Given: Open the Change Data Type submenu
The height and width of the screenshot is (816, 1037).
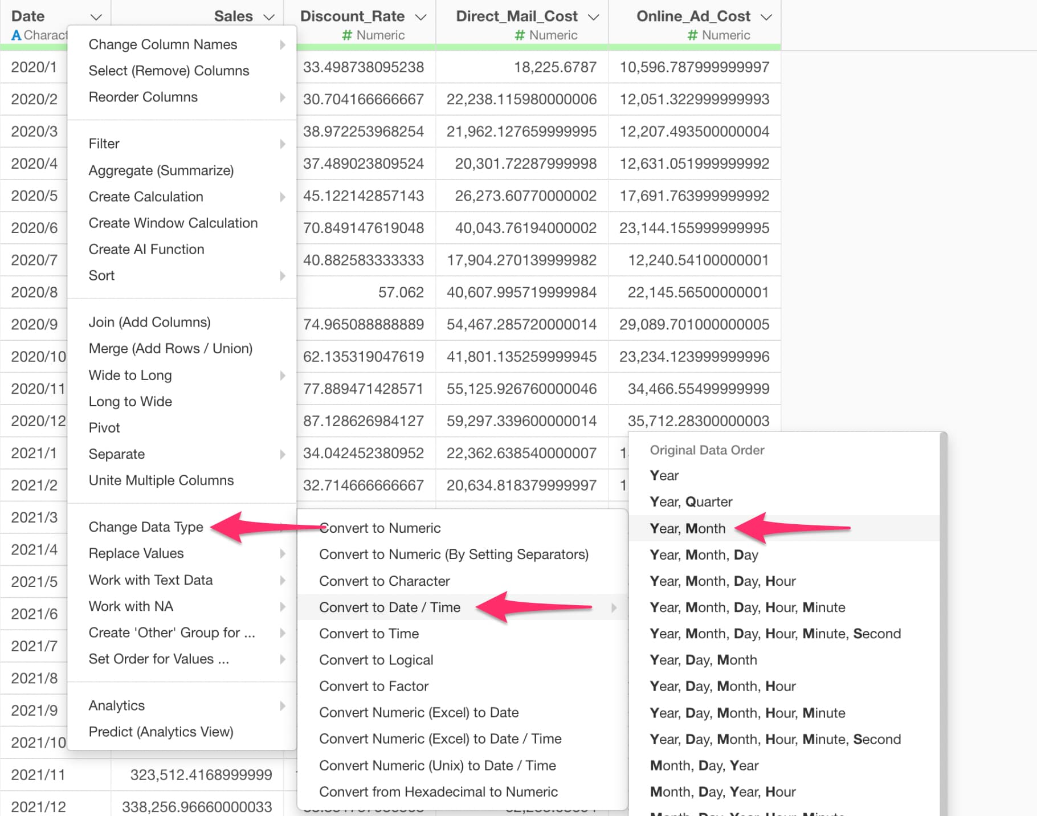Looking at the screenshot, I should point(146,527).
